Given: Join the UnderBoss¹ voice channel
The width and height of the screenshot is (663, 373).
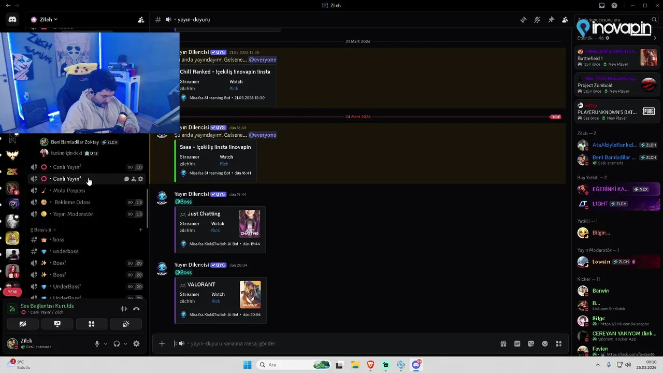Looking at the screenshot, I should [x=85, y=286].
